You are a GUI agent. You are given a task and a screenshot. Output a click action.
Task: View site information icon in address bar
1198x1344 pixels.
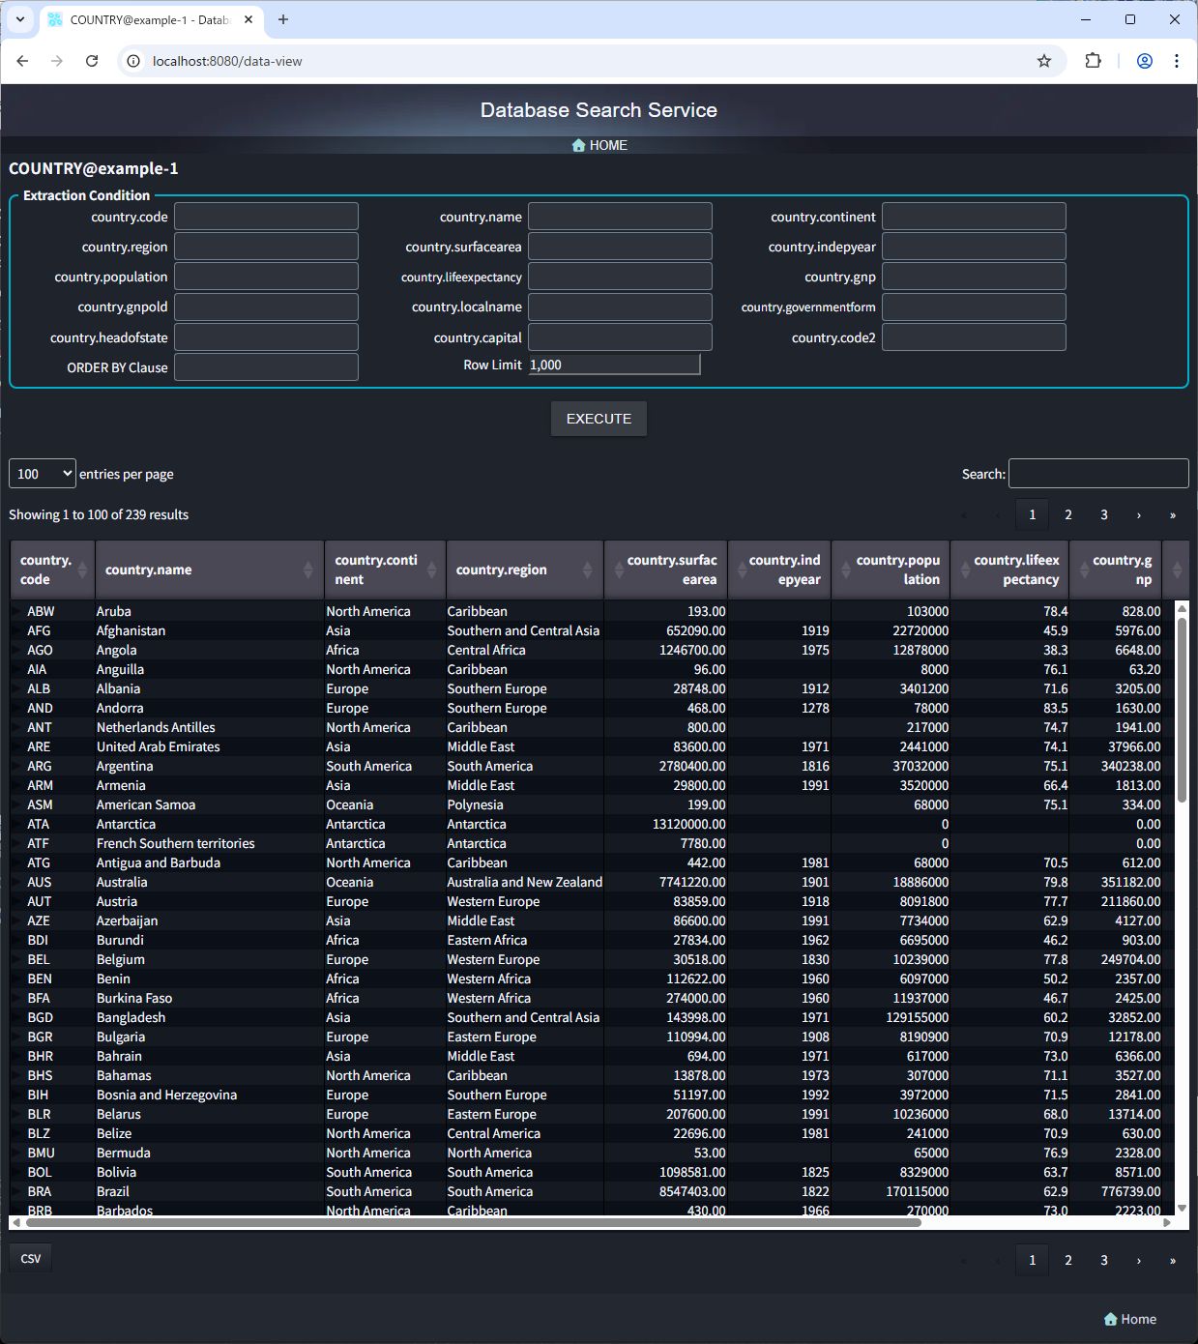point(134,61)
